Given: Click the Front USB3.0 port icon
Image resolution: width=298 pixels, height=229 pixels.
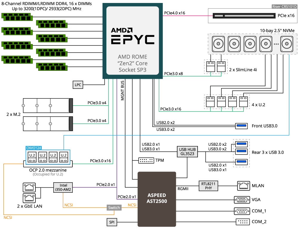Looking at the screenshot, I should 241,126.
